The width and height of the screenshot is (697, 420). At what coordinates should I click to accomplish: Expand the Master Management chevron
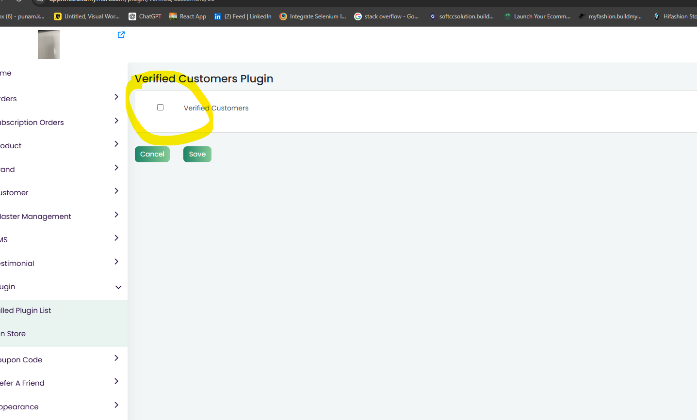pyautogui.click(x=116, y=215)
